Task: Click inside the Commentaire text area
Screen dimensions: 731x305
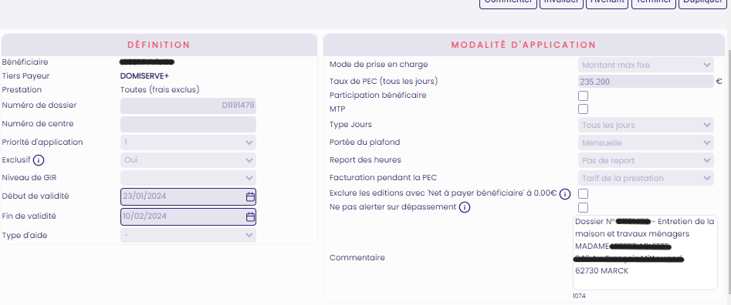Action: point(645,253)
